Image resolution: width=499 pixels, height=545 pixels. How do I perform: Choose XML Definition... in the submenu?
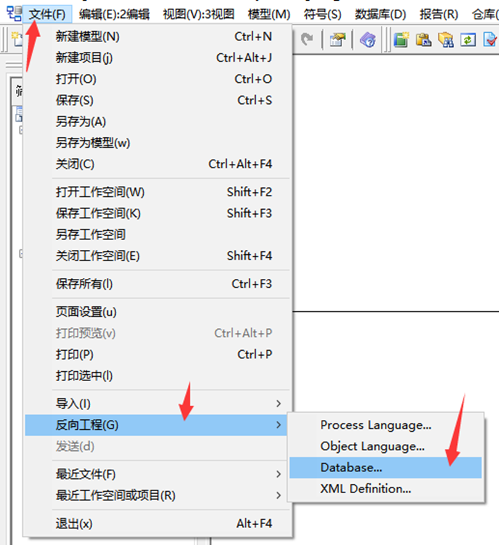pyautogui.click(x=385, y=489)
